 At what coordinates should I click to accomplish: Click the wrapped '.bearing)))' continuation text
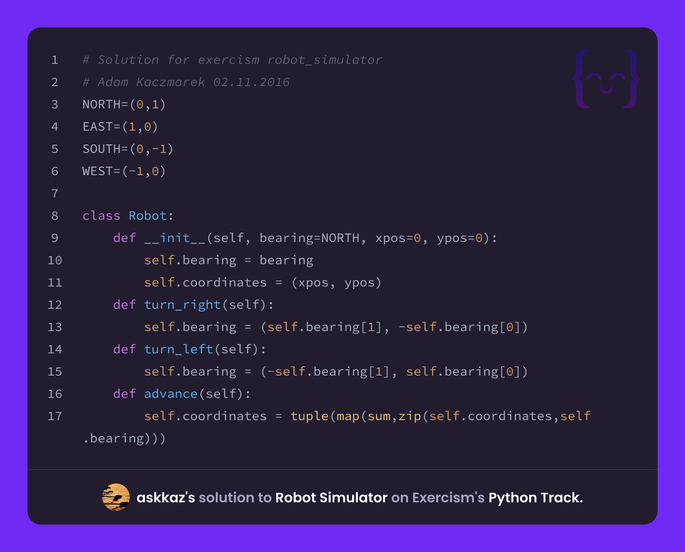pos(124,439)
